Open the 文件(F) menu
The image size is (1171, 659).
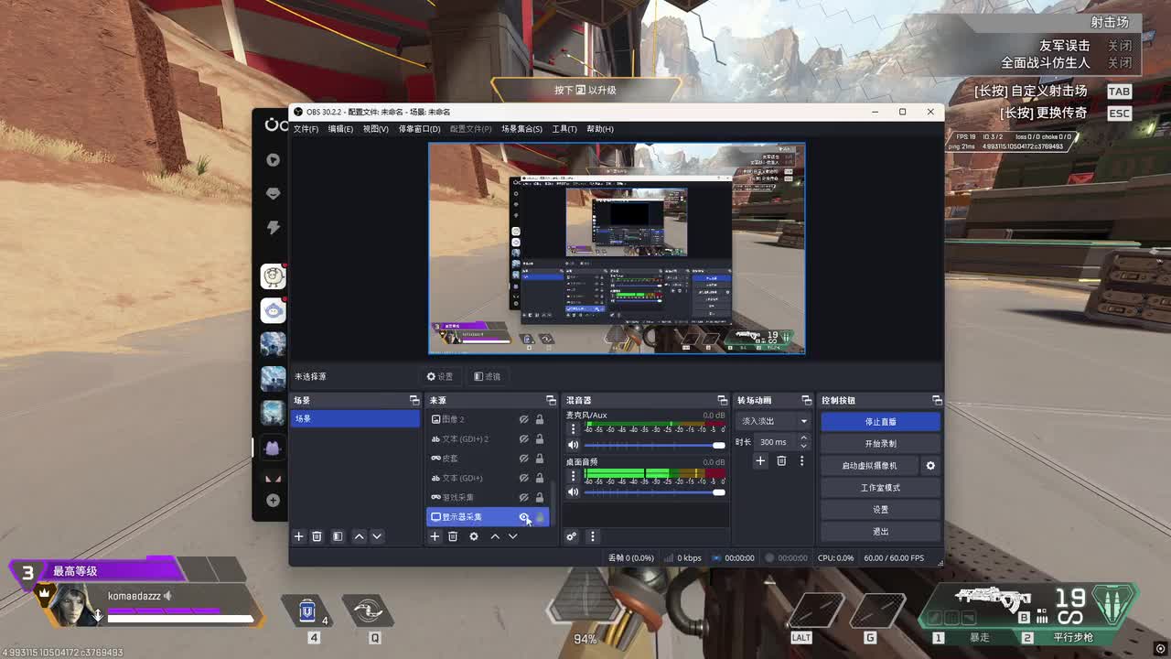click(x=306, y=129)
